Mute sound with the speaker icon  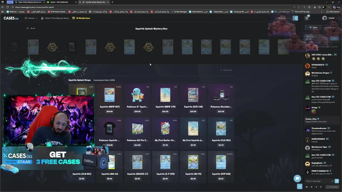point(269,28)
